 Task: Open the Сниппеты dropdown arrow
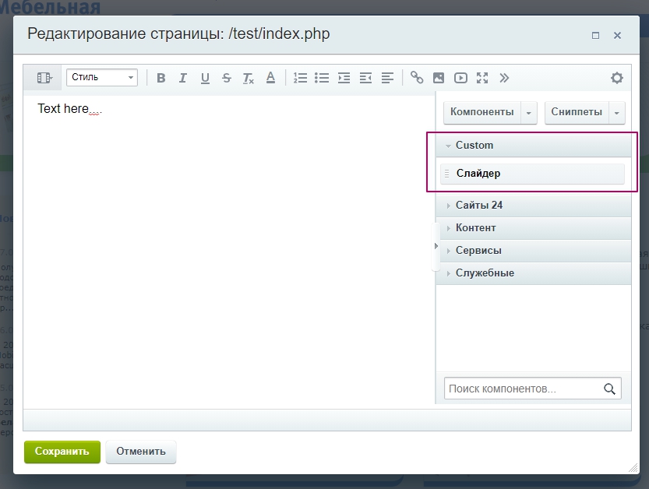(x=617, y=113)
